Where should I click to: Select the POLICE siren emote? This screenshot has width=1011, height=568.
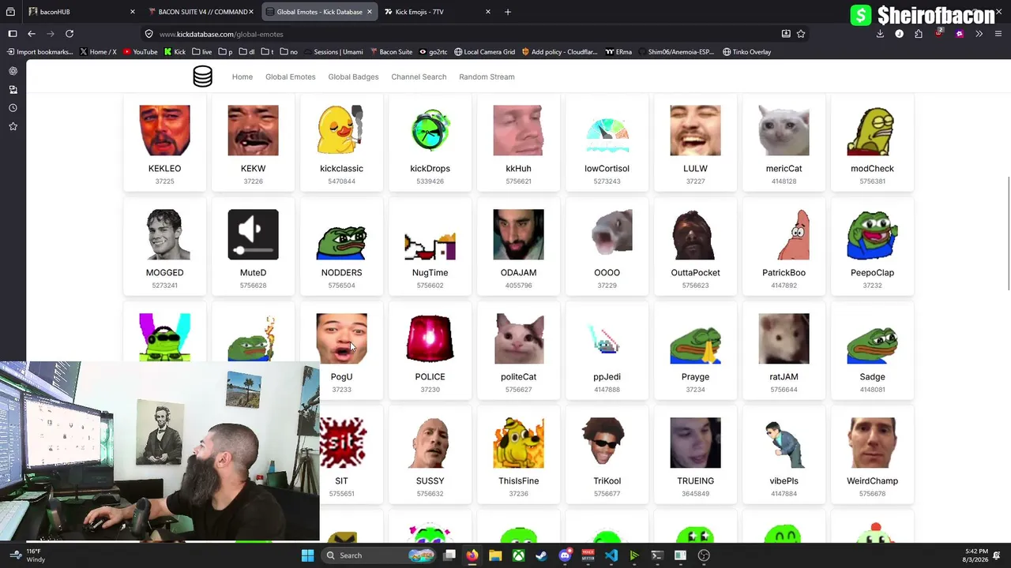coord(430,338)
